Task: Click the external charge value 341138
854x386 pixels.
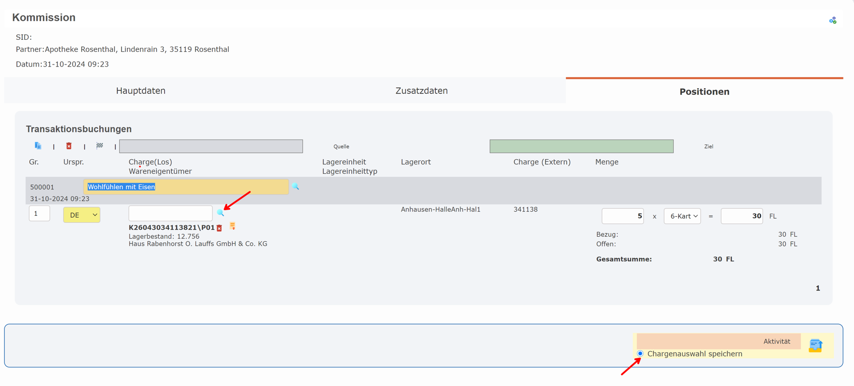Action: (525, 210)
